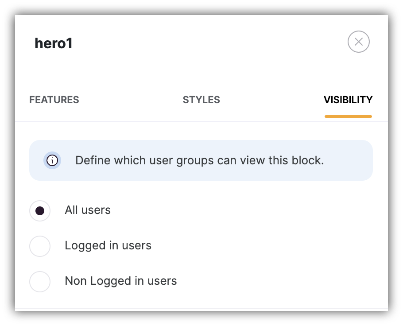Select the VISIBILITY tab
Viewport: 403px width, 326px height.
coord(348,100)
